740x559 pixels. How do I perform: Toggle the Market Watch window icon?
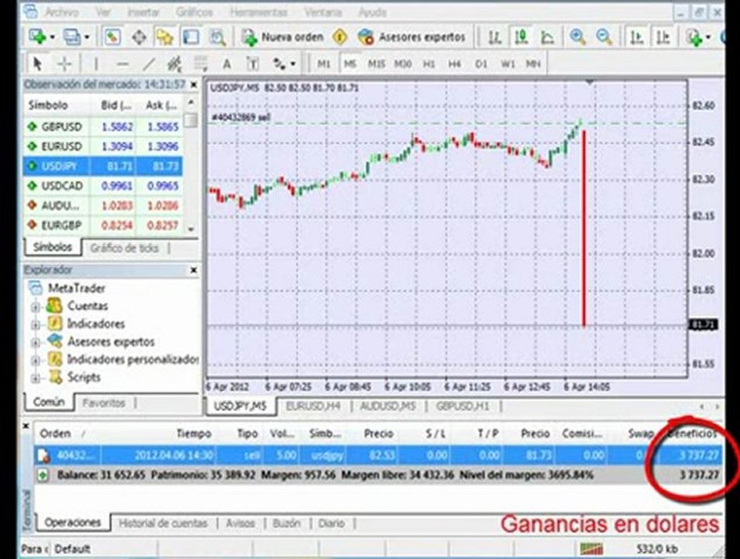[112, 36]
